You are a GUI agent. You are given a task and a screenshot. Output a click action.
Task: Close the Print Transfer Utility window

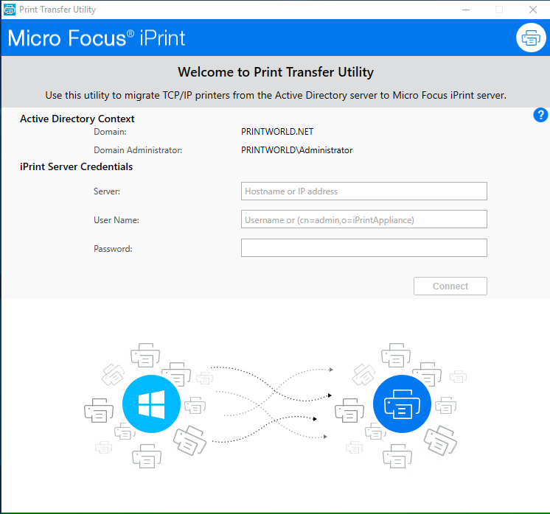532,10
